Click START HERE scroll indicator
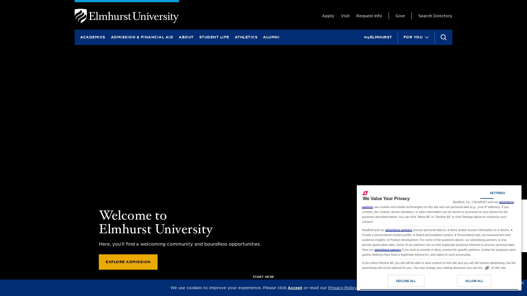Image resolution: width=527 pixels, height=296 pixels. click(263, 277)
